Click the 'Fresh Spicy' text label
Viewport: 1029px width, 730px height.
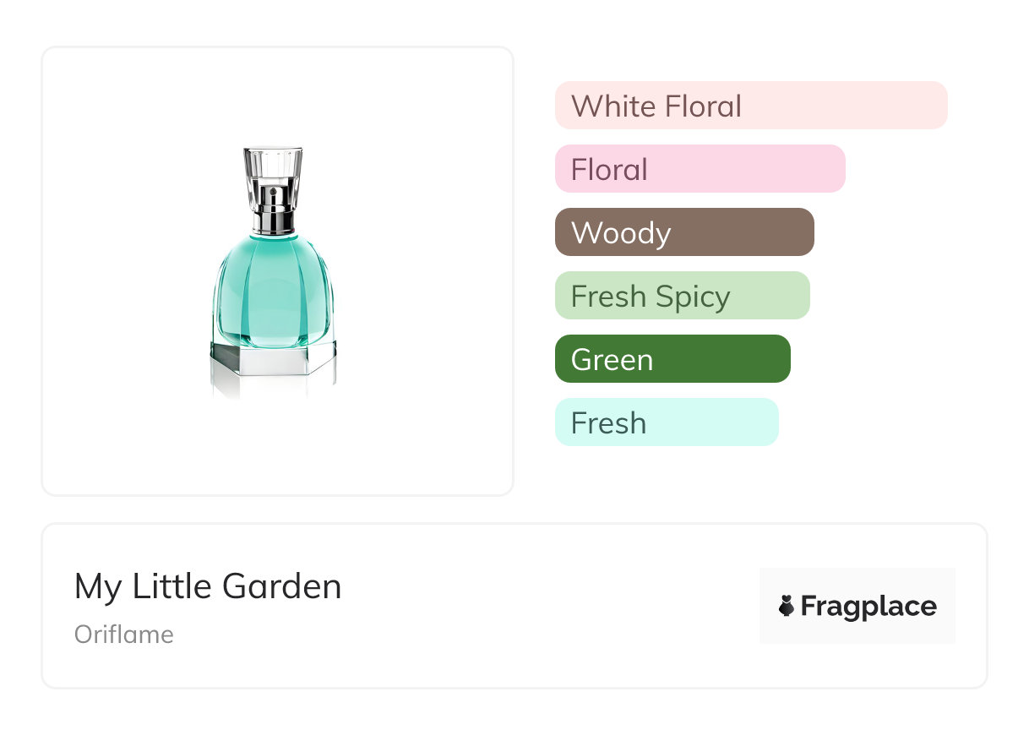(x=651, y=297)
